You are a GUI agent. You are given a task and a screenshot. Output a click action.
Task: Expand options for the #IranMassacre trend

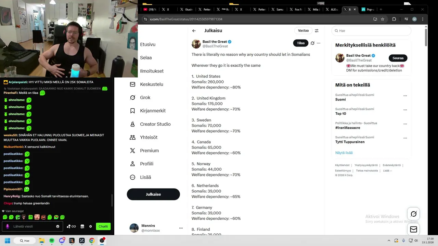405,124
